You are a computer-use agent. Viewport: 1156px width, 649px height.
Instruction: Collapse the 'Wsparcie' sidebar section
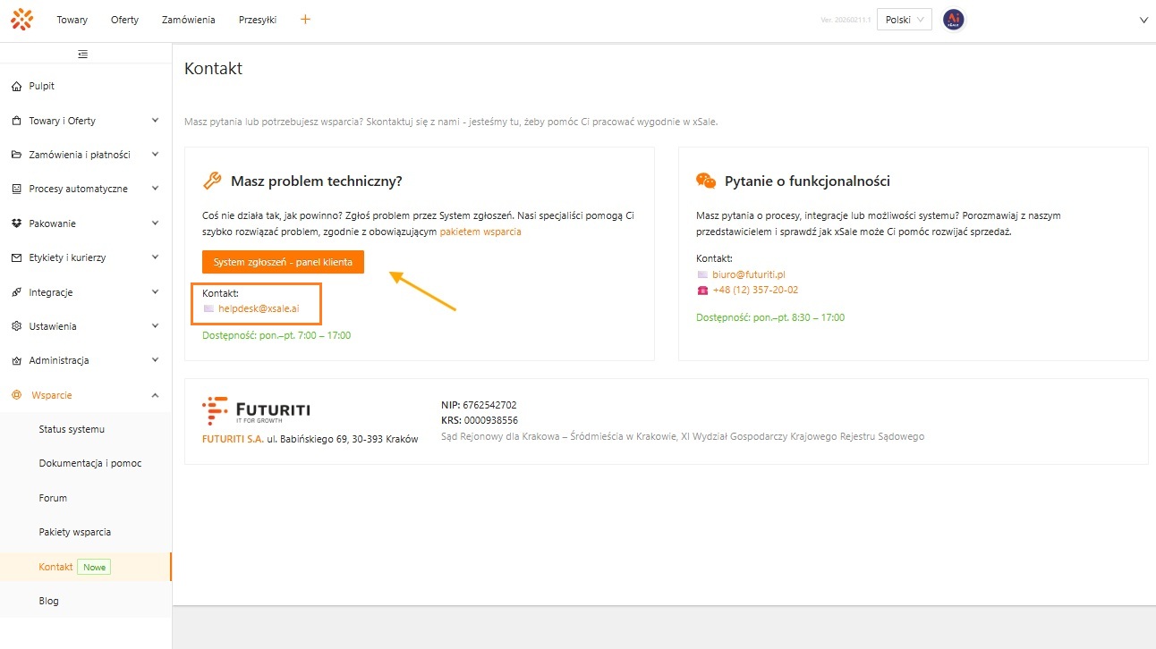156,394
